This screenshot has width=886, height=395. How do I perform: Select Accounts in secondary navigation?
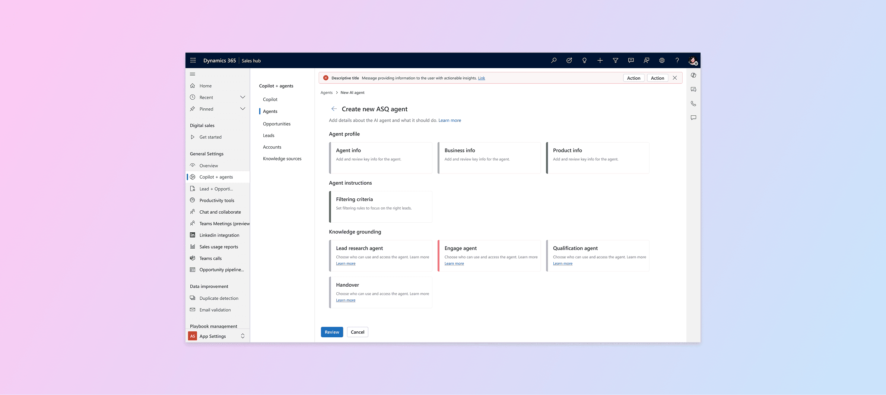click(x=272, y=147)
